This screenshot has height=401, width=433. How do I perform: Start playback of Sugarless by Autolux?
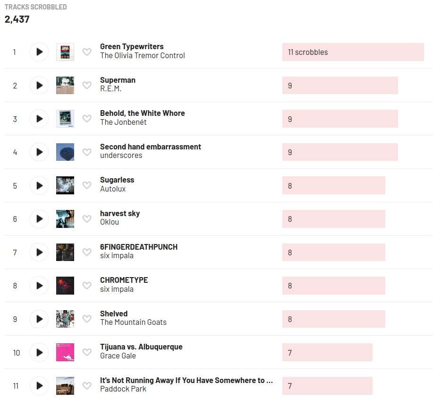(39, 186)
